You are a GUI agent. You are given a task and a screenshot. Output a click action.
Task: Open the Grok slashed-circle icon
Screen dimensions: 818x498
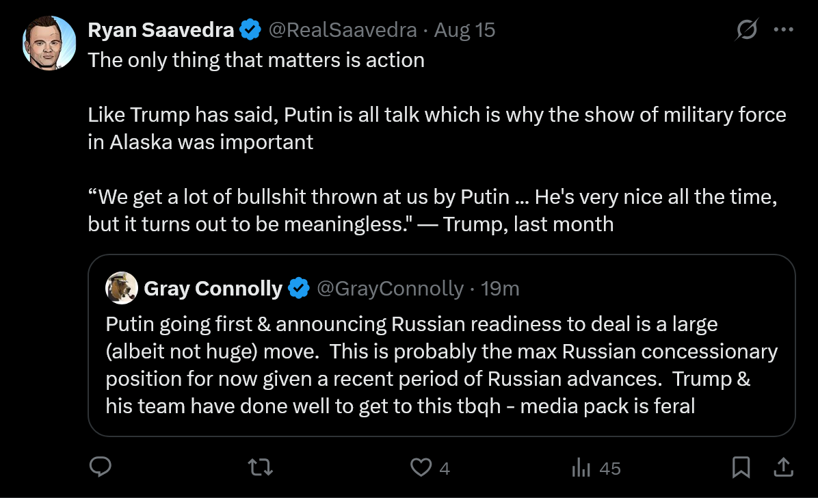click(747, 30)
